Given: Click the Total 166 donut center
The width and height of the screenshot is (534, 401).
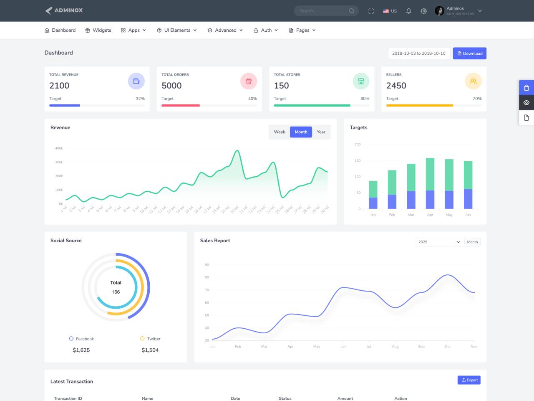Looking at the screenshot, I should [116, 287].
